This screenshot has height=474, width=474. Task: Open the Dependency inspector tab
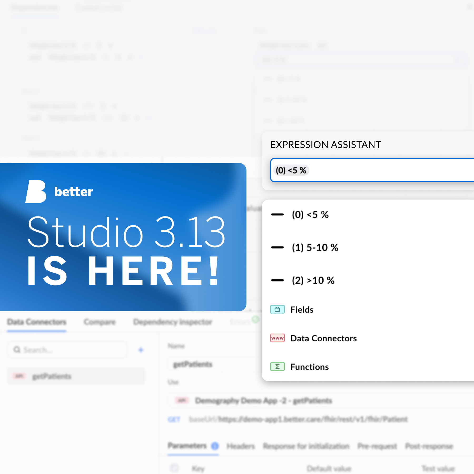173,322
